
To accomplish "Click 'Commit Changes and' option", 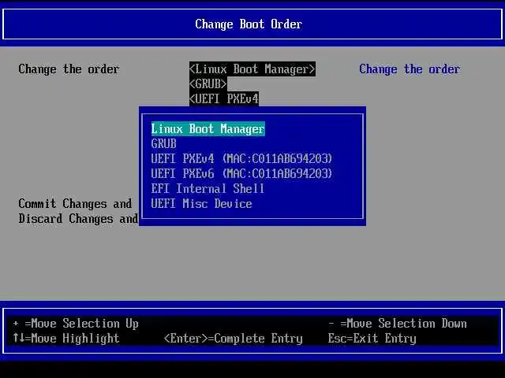I will click(x=75, y=203).
